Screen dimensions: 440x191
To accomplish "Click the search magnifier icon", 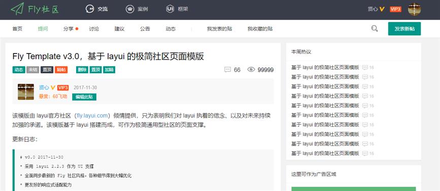I will 375,28.
